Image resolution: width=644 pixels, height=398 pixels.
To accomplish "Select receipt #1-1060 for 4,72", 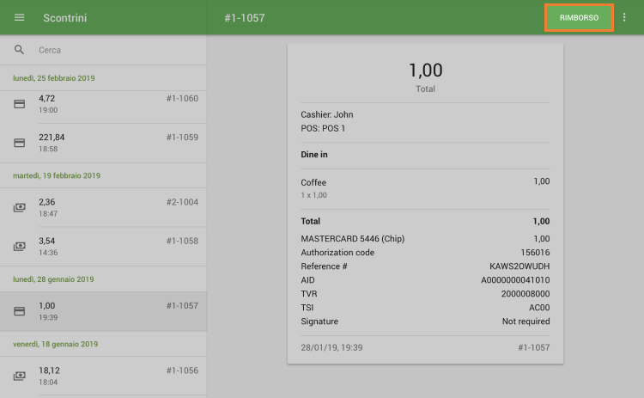I will click(112, 104).
